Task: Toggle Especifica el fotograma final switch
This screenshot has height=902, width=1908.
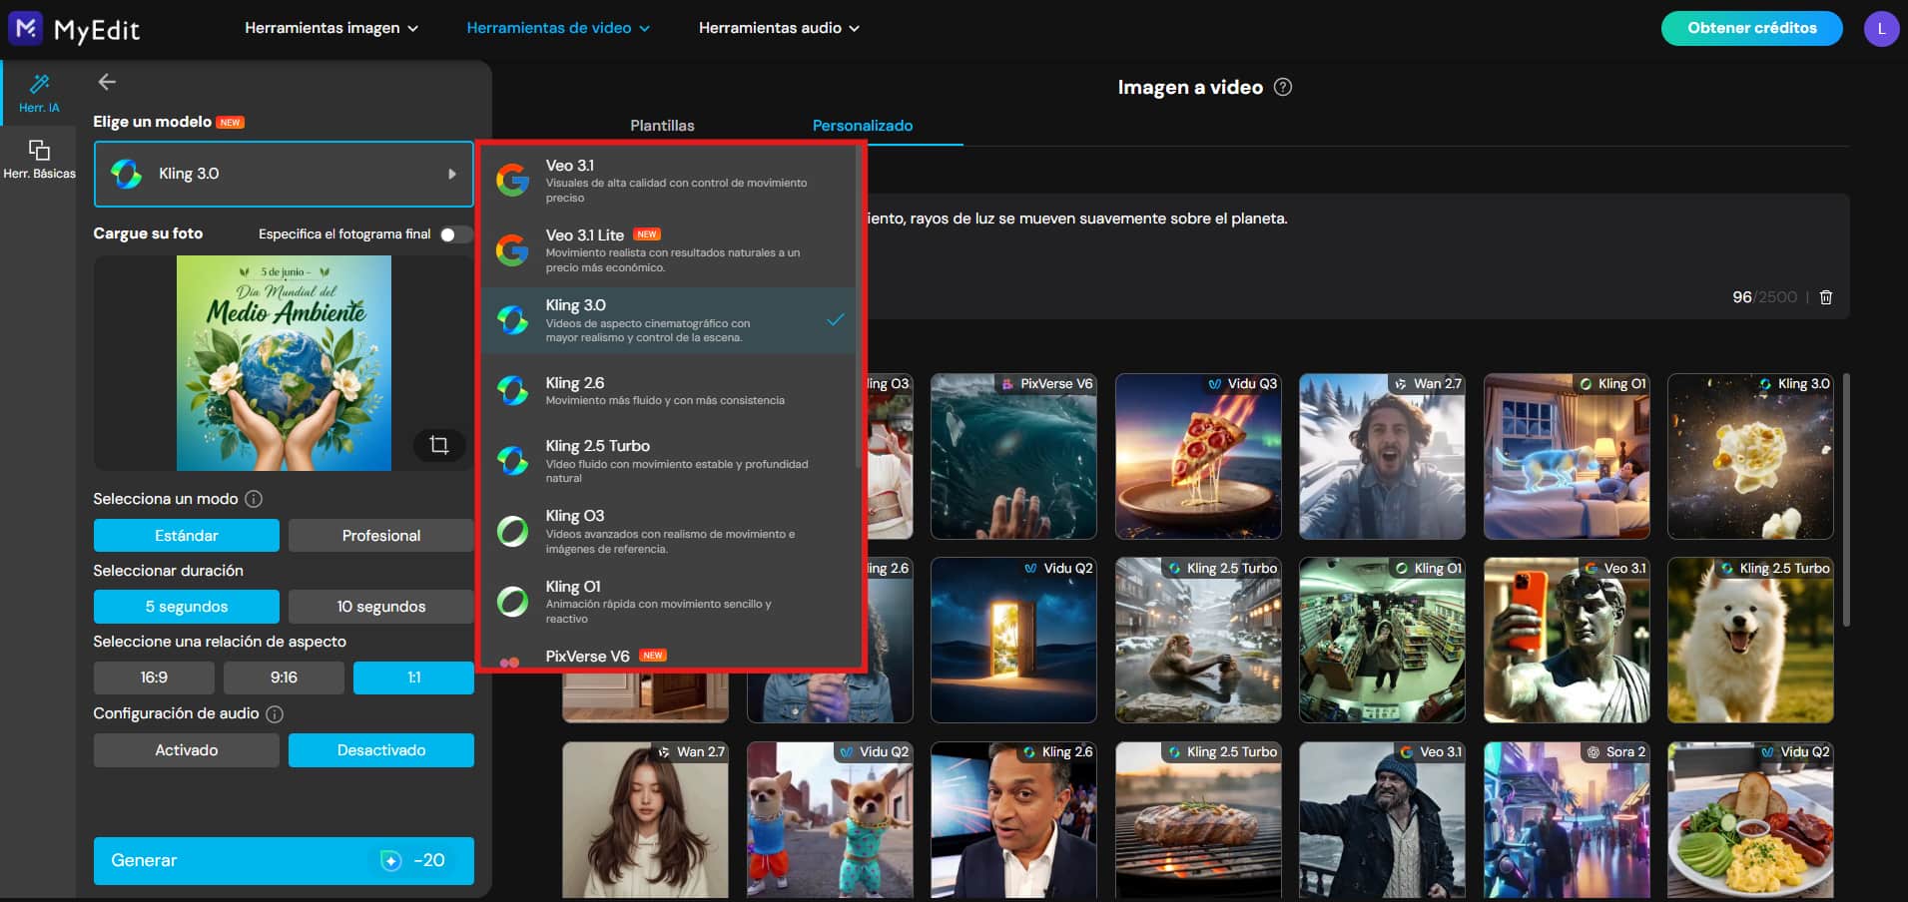Action: (x=455, y=234)
